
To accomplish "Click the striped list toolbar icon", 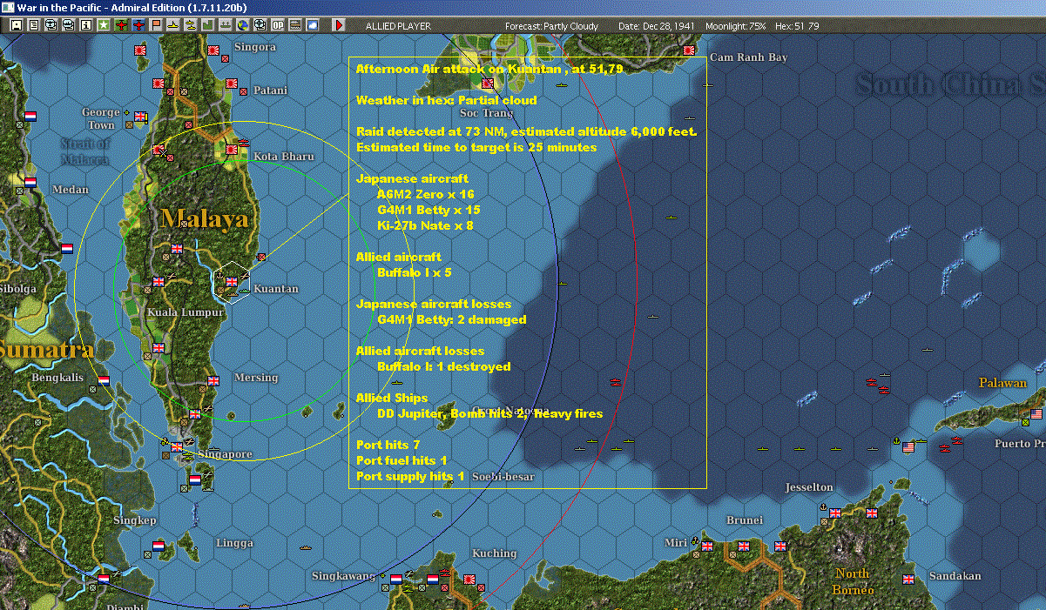I will [x=295, y=25].
